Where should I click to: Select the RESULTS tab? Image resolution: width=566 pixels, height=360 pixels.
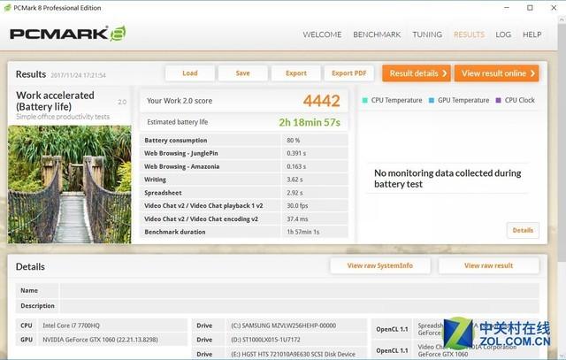(x=469, y=34)
